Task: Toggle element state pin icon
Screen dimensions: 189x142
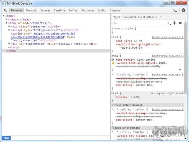Action: [x=174, y=23]
